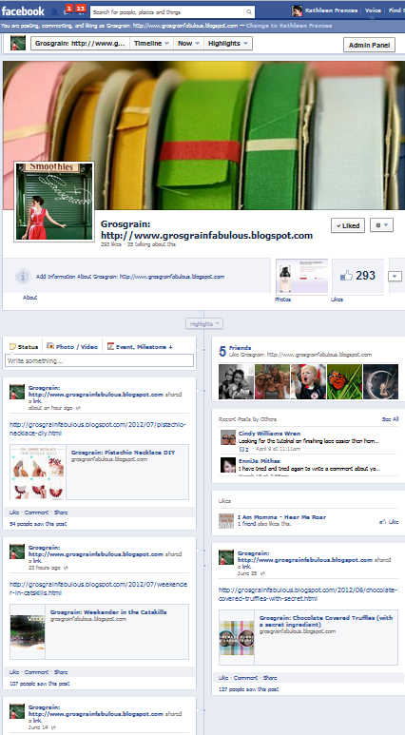This screenshot has width=405, height=735.
Task: Open the Chocolate Covered Truffles link title
Action: coord(326,621)
